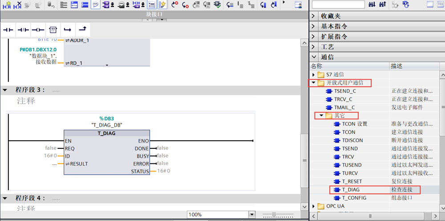Click the insert network toolbar icon
The width and height of the screenshot is (445, 221).
click(6, 5)
